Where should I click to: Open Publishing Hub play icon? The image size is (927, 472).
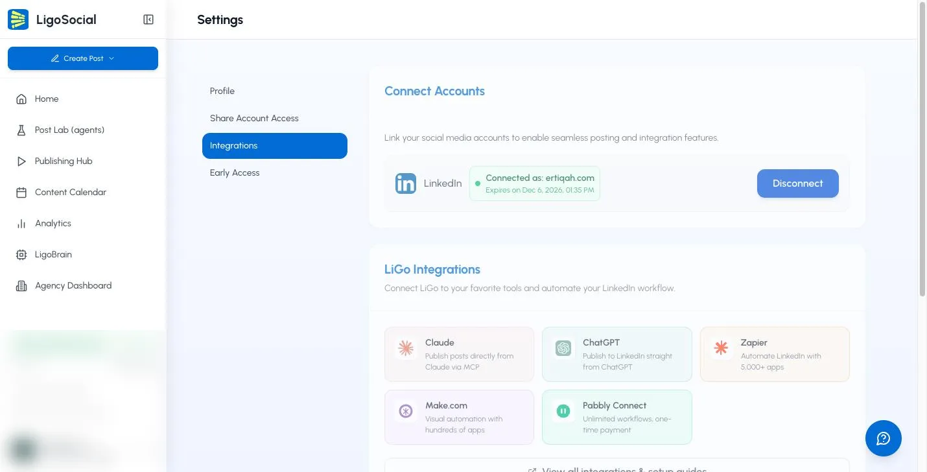tap(21, 161)
